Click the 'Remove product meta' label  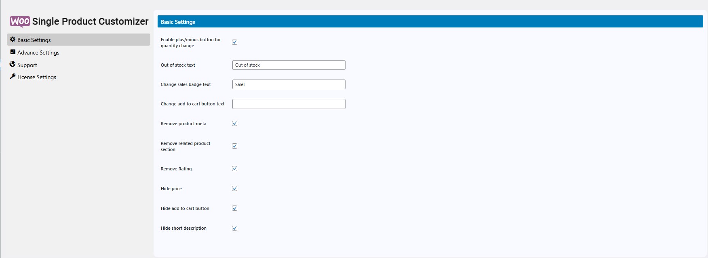[x=183, y=124]
